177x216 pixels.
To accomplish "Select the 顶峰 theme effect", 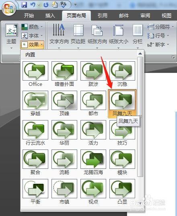I will tap(64, 104).
